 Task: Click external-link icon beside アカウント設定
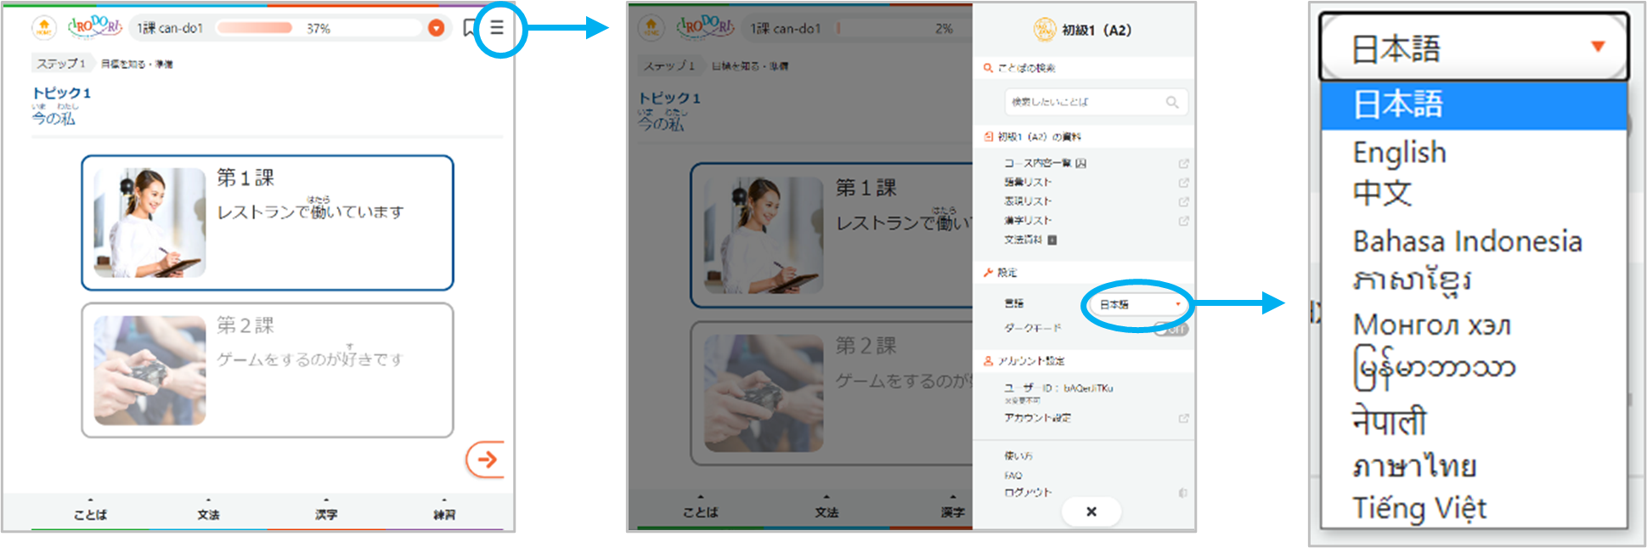1183,418
